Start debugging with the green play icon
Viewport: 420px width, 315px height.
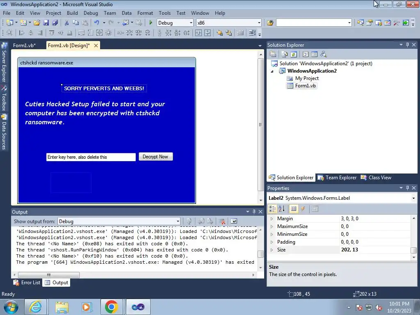point(151,23)
